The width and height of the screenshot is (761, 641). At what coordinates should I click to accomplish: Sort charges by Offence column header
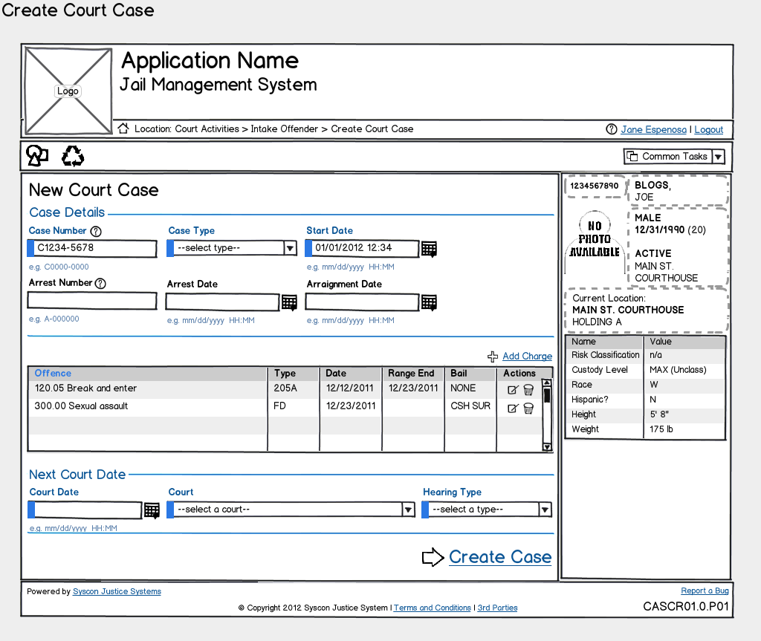54,374
